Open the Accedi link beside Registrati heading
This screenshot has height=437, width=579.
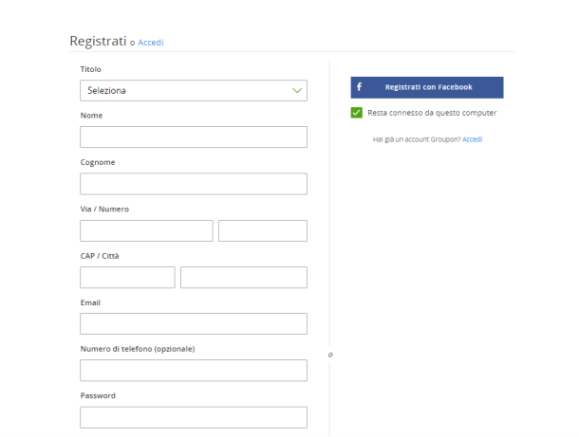pyautogui.click(x=151, y=43)
